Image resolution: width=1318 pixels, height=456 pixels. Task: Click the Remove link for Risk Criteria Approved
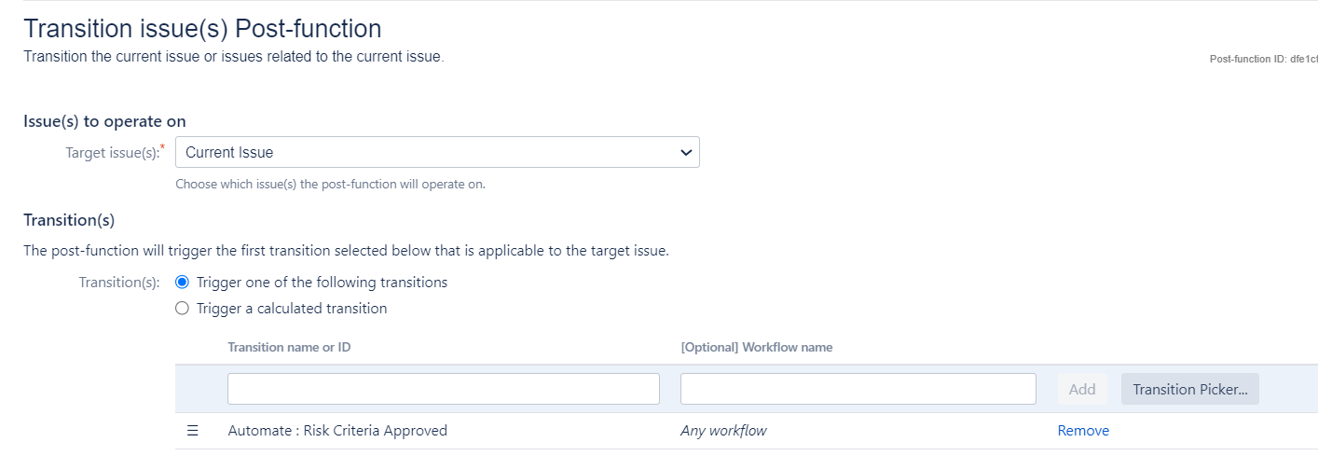coord(1083,431)
